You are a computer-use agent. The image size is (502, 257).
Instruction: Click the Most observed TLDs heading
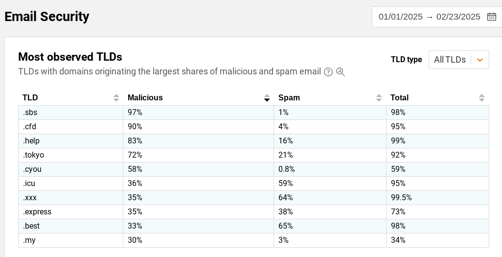point(70,57)
